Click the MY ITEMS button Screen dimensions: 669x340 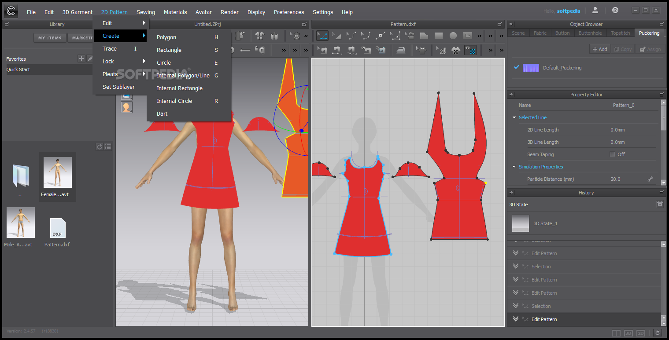(x=50, y=38)
